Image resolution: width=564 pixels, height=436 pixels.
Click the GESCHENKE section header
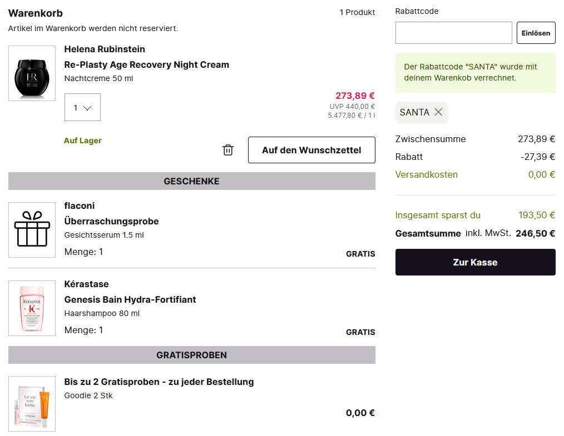pyautogui.click(x=191, y=181)
